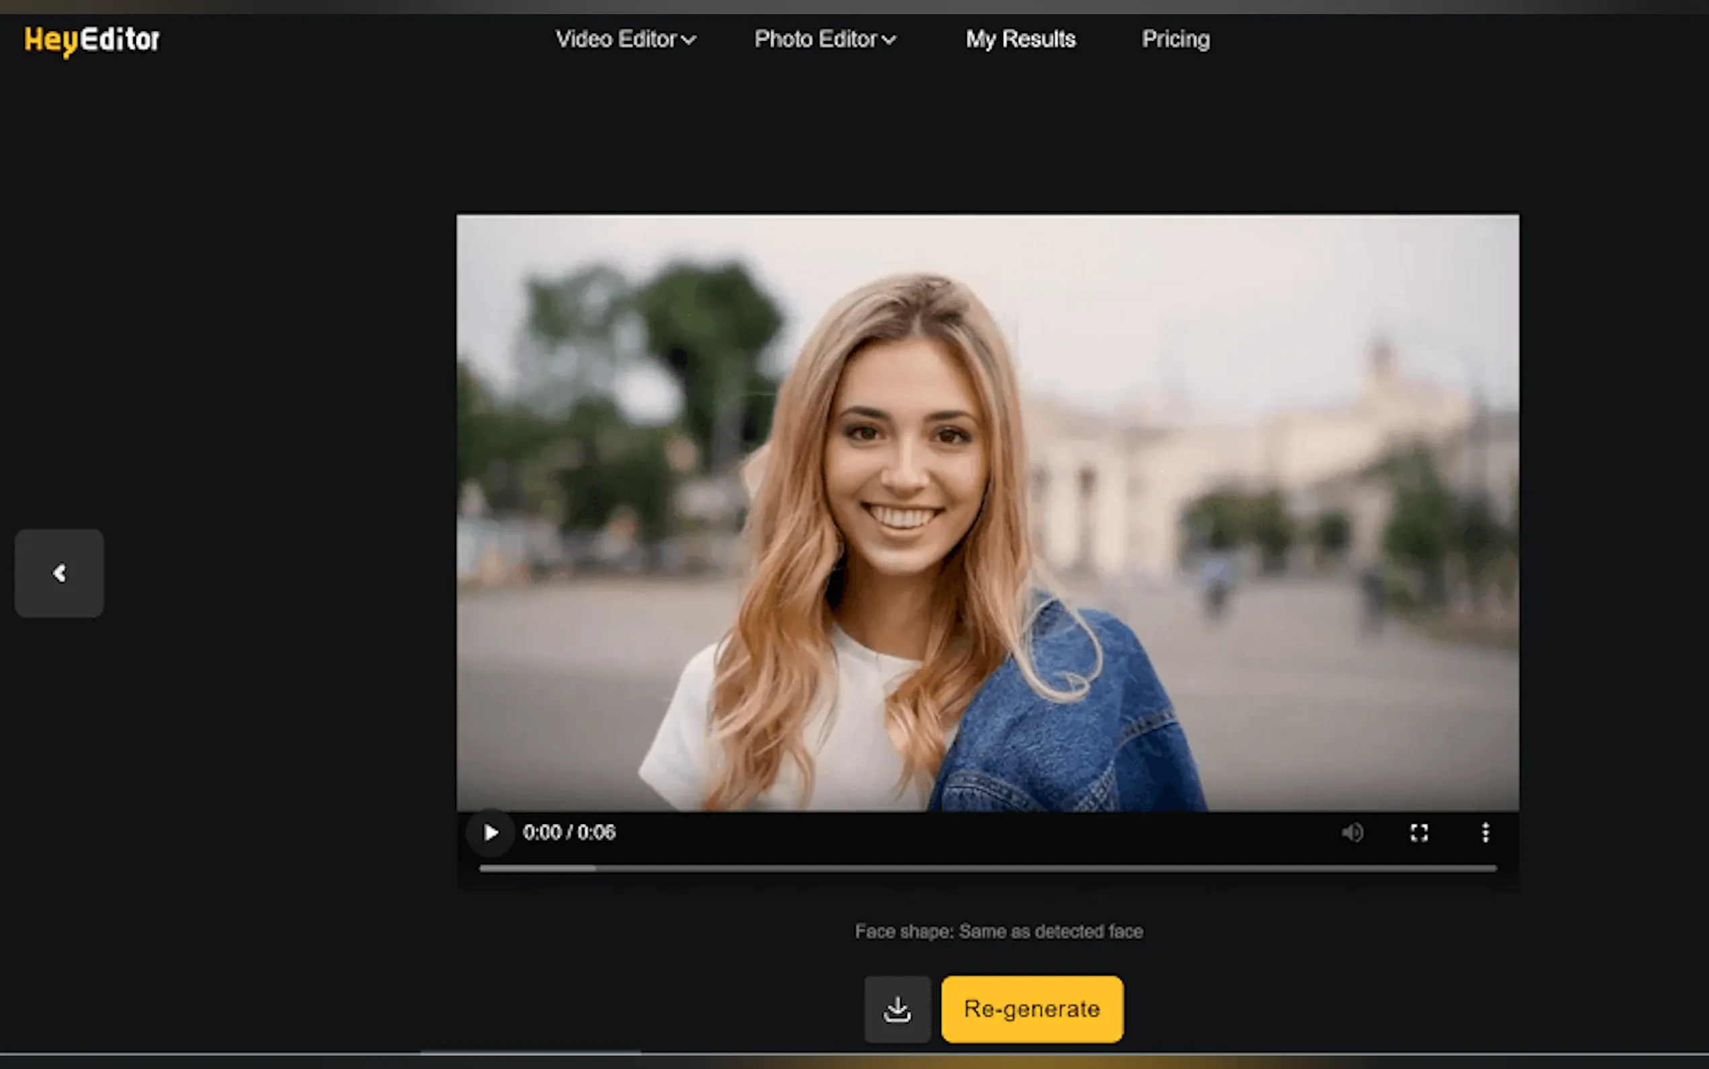1709x1069 pixels.
Task: Open video three-dot more options
Action: (x=1485, y=832)
